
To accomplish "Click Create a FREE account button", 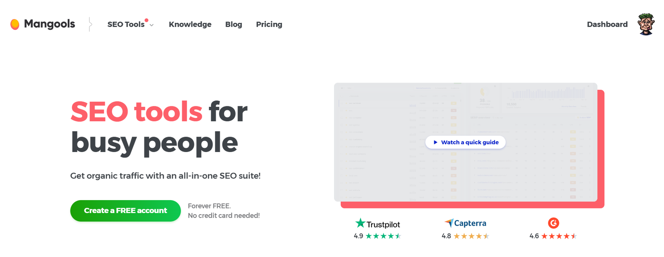I will pos(125,211).
